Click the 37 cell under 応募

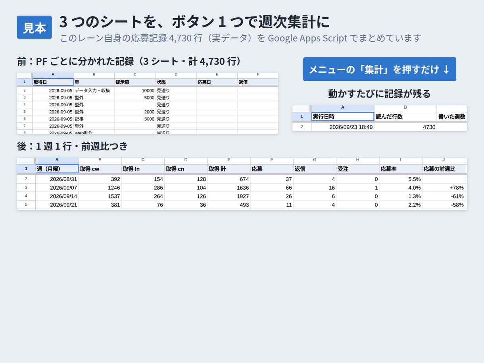[272, 179]
